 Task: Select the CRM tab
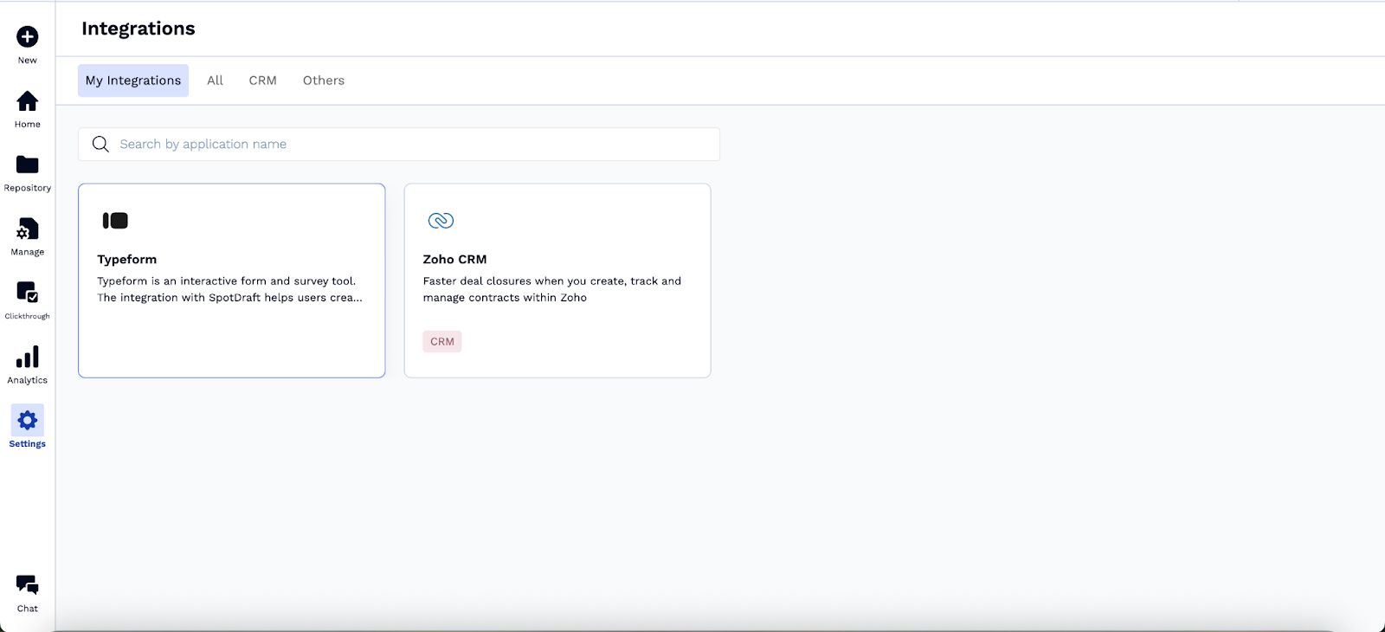(x=262, y=81)
